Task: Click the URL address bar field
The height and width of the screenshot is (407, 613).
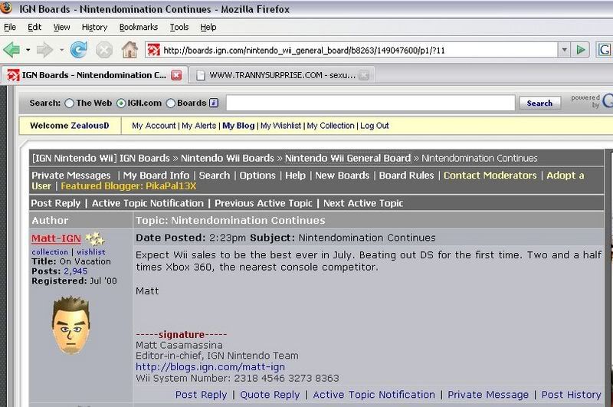Action: point(352,50)
